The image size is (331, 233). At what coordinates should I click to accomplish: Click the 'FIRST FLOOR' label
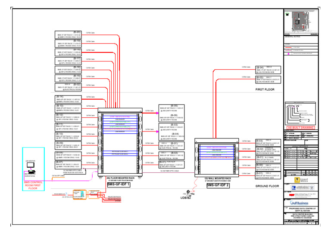pyautogui.click(x=265, y=89)
